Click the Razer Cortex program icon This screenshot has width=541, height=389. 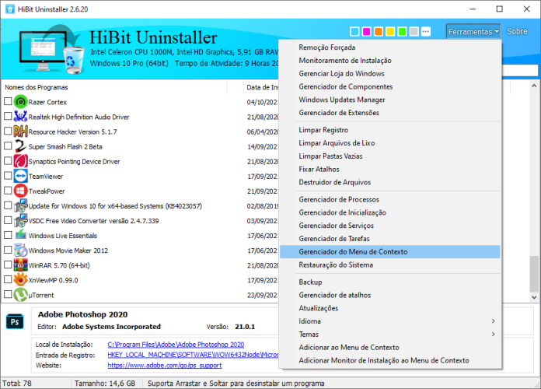coord(21,102)
